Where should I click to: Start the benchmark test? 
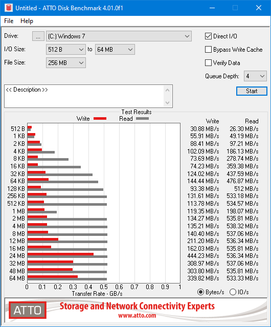(x=252, y=91)
